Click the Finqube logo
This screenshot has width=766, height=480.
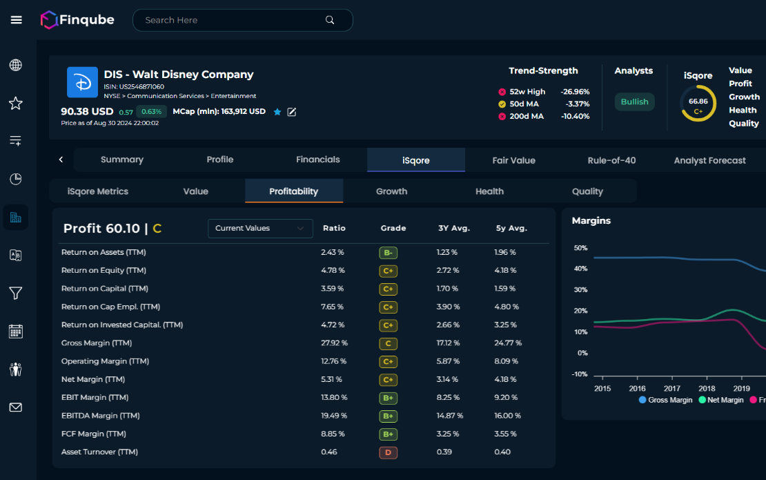(x=77, y=20)
